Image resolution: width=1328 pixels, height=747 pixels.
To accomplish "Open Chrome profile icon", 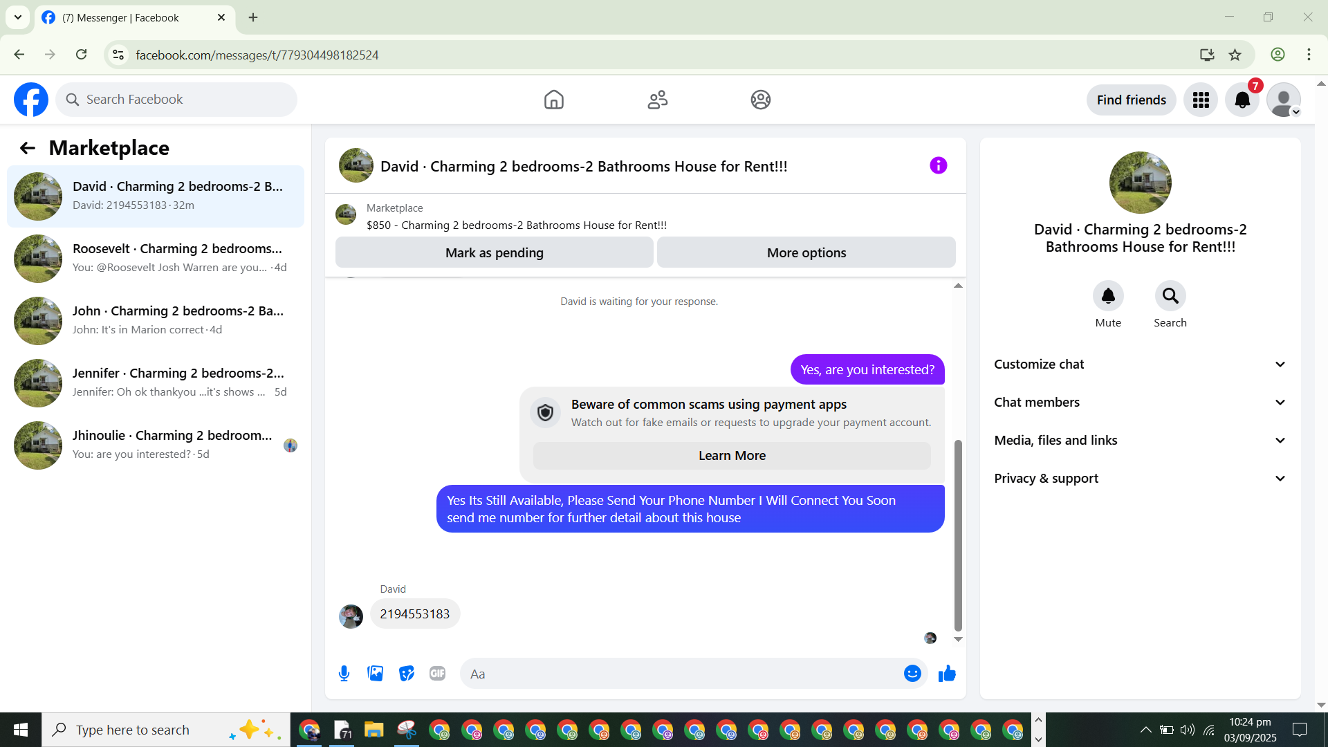I will (x=1278, y=55).
